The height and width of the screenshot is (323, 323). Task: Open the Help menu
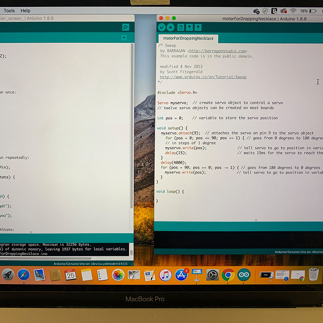pyautogui.click(x=25, y=10)
